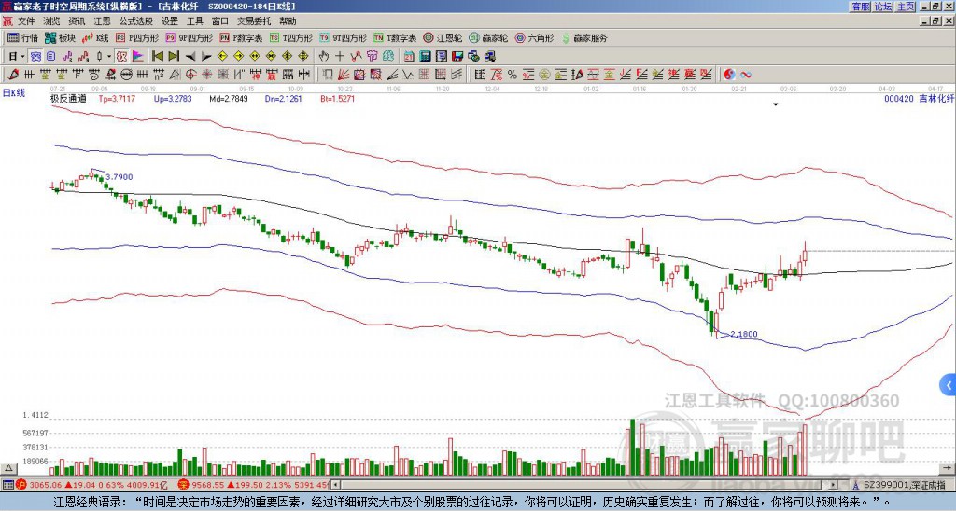The height and width of the screenshot is (511, 956).
Task: Click the 论坛 forum button
Action: [x=883, y=7]
